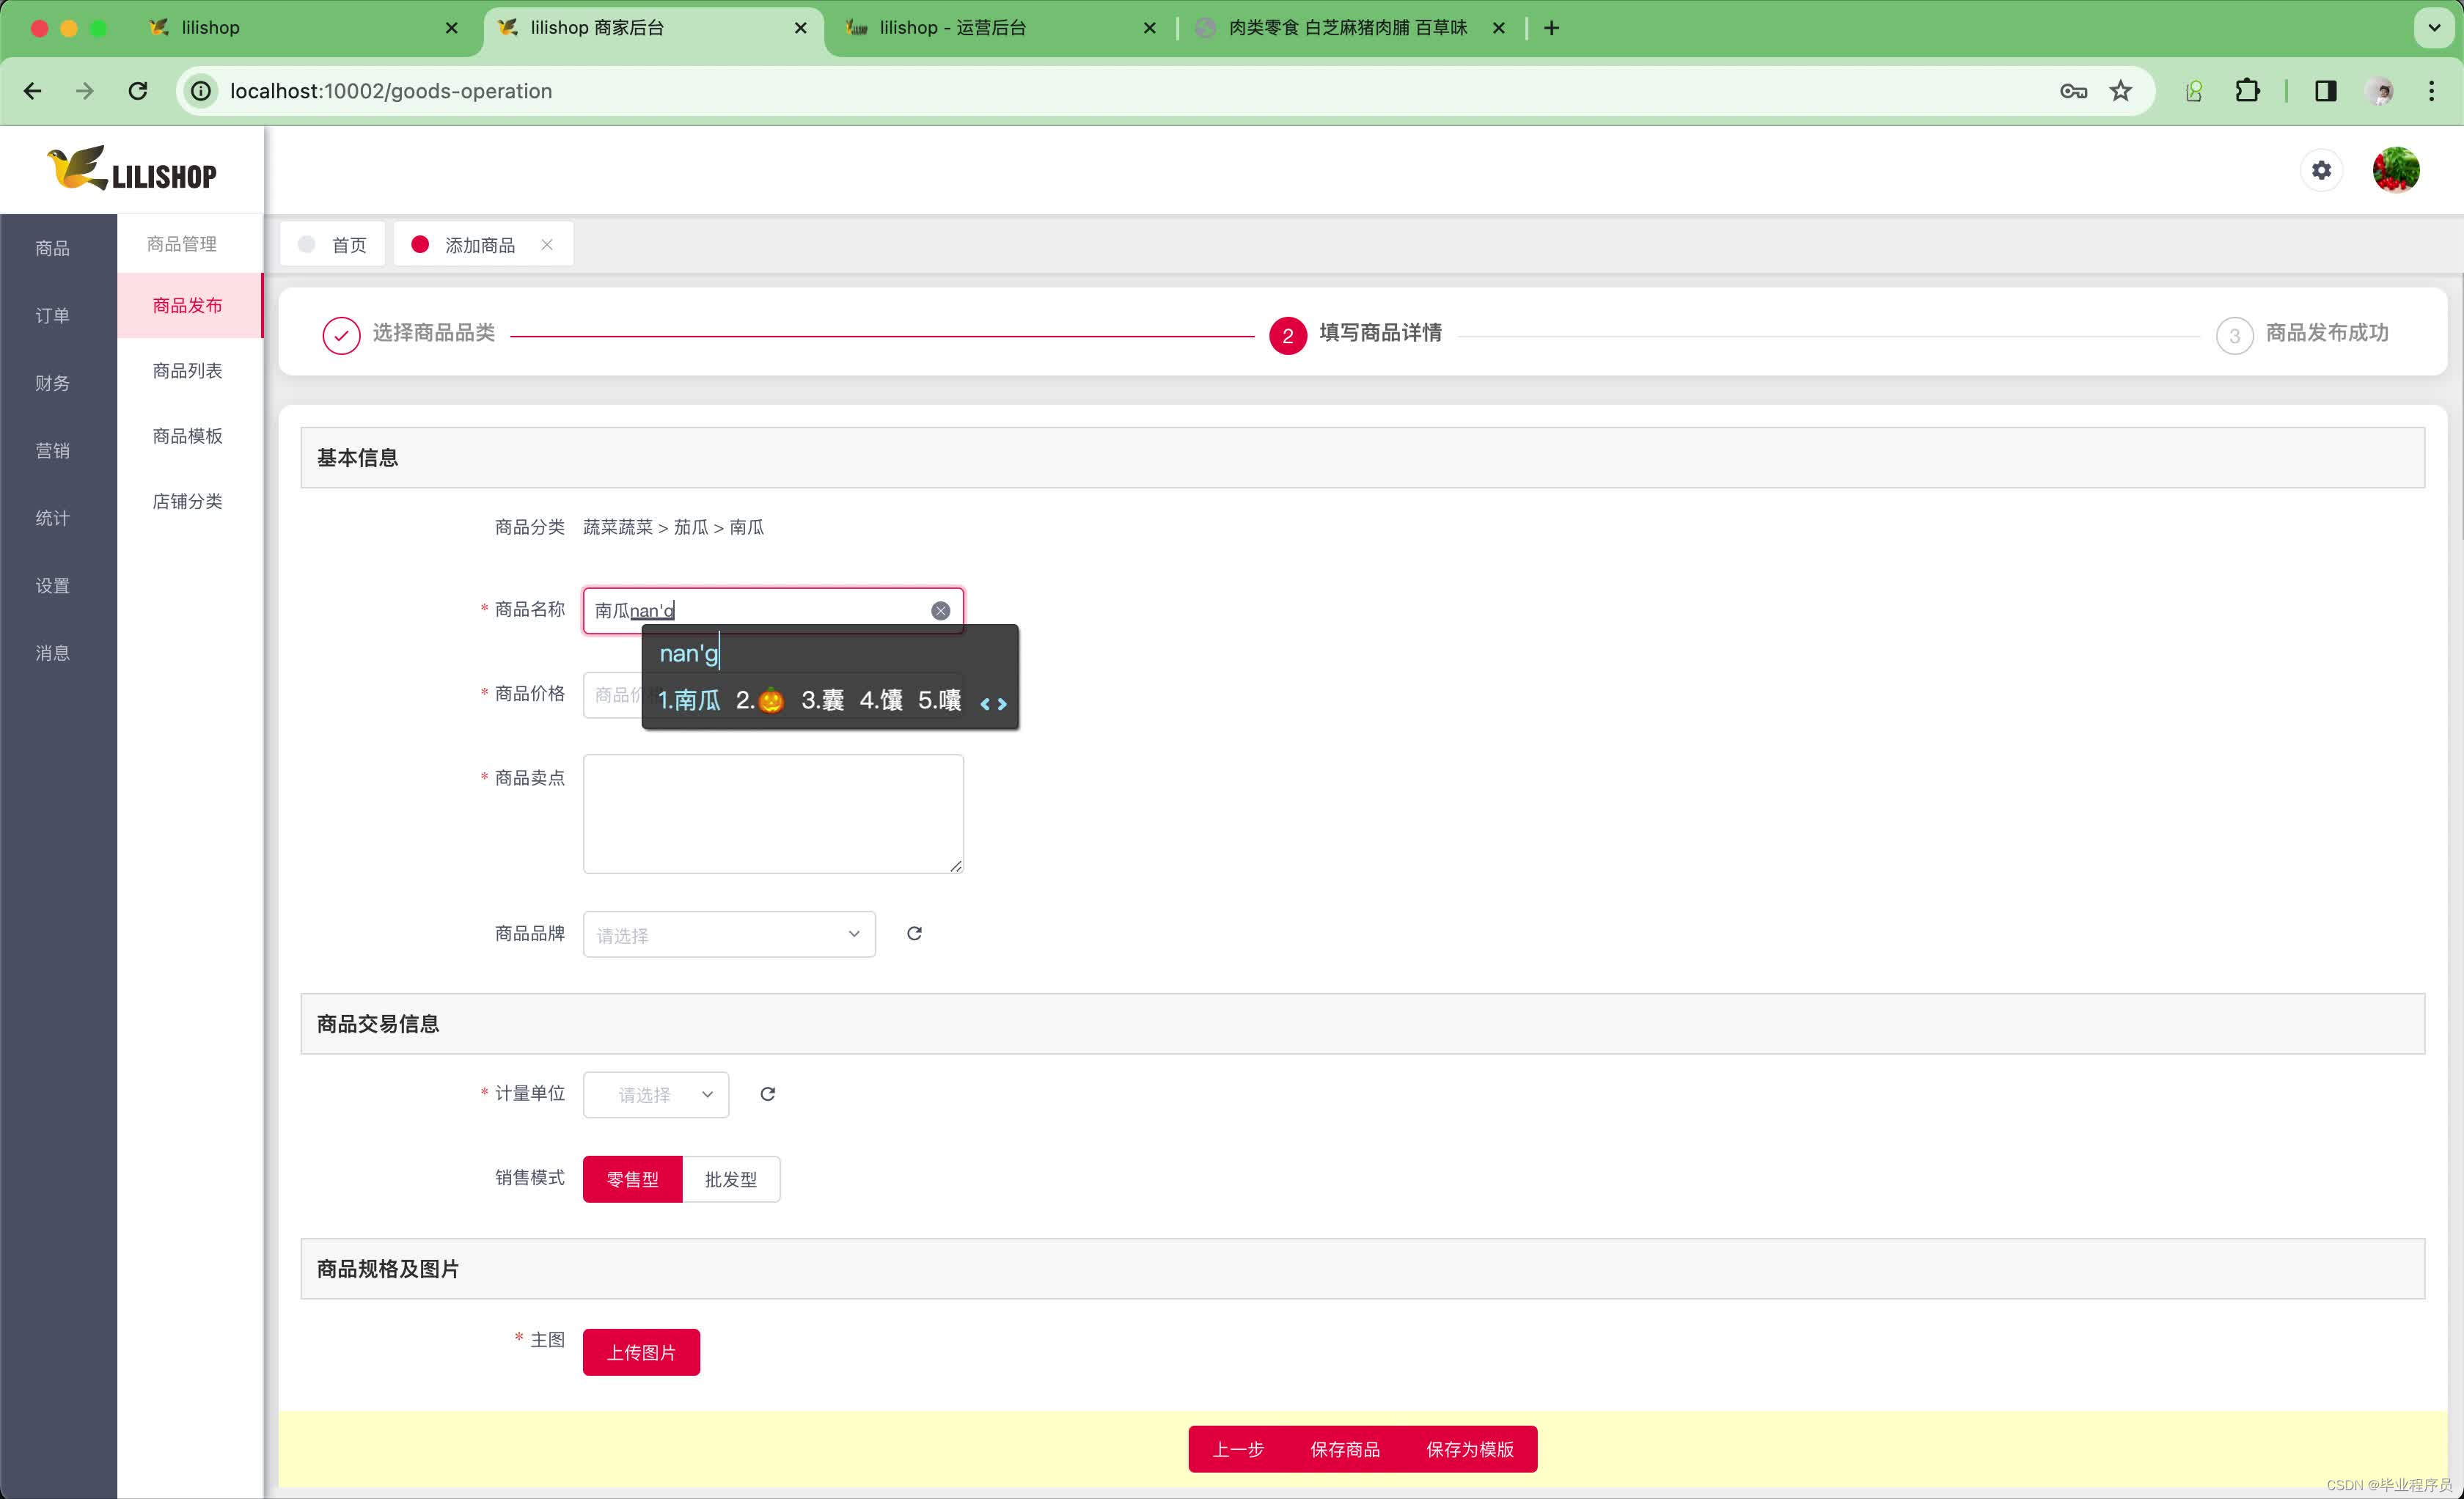Open a new browser tab

click(1551, 28)
